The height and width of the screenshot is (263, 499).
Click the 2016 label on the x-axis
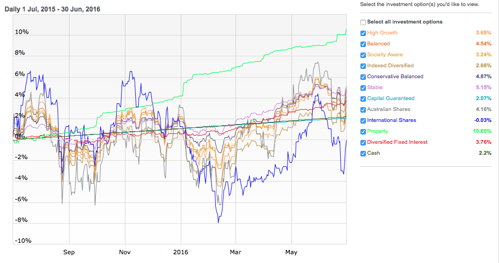tap(181, 252)
